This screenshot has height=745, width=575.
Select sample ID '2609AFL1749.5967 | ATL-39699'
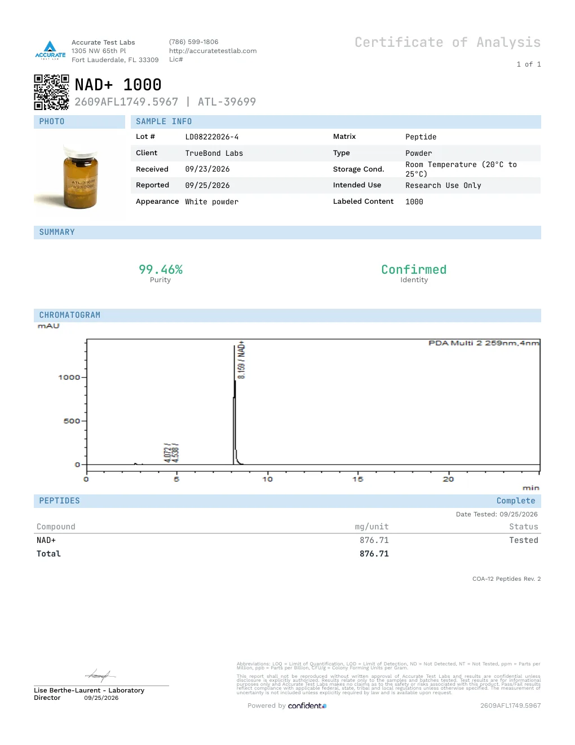pyautogui.click(x=165, y=102)
